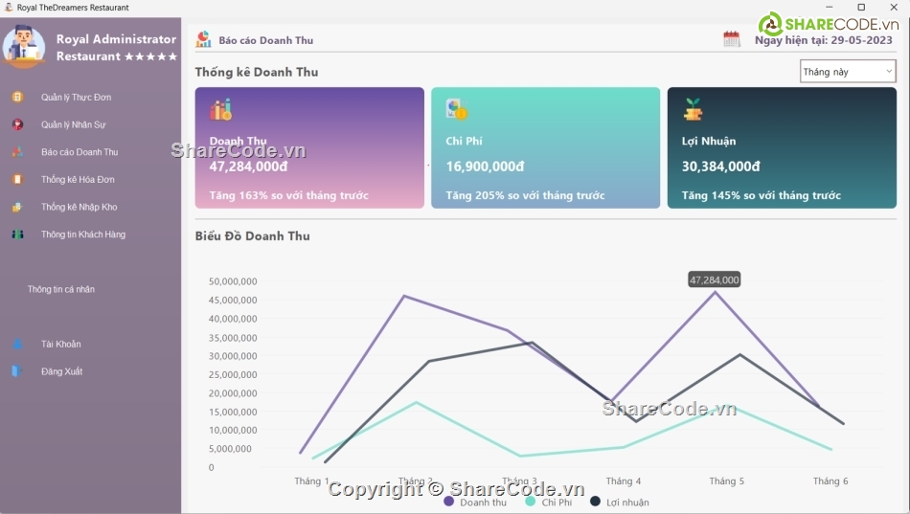Click the Tài Khoản account icon
This screenshot has height=514, width=910.
click(x=17, y=345)
